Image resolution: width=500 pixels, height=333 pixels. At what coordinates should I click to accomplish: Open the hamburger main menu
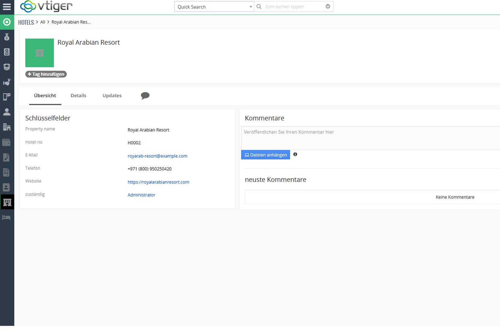click(x=7, y=7)
